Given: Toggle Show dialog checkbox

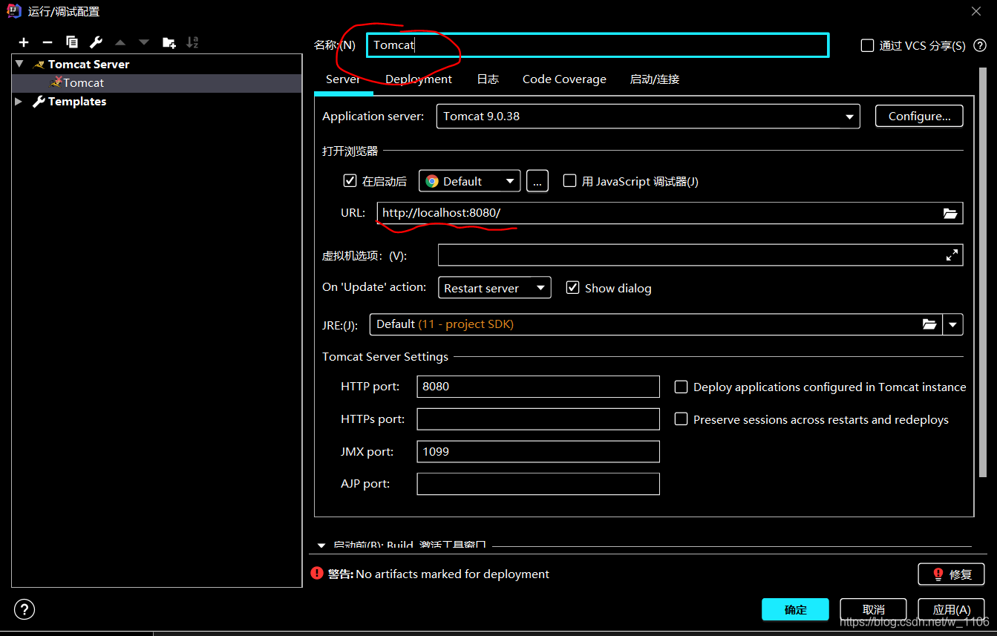Looking at the screenshot, I should (x=572, y=287).
